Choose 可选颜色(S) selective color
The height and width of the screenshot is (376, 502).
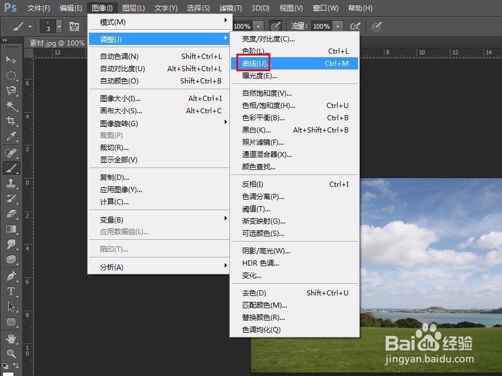tap(294, 234)
